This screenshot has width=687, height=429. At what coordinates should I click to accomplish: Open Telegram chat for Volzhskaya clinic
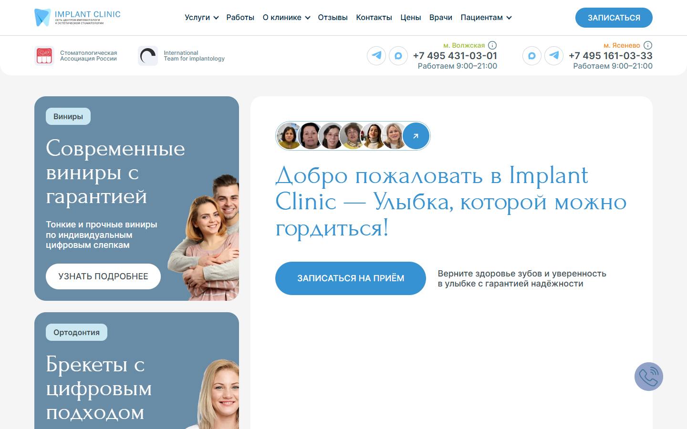click(376, 56)
